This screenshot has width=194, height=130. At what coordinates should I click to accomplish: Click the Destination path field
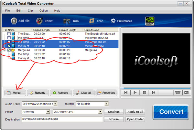tap(62, 119)
